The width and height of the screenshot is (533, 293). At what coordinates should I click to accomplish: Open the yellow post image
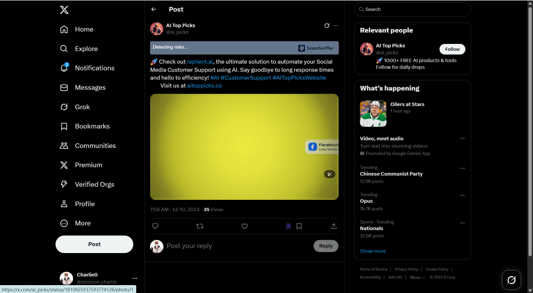[244, 147]
